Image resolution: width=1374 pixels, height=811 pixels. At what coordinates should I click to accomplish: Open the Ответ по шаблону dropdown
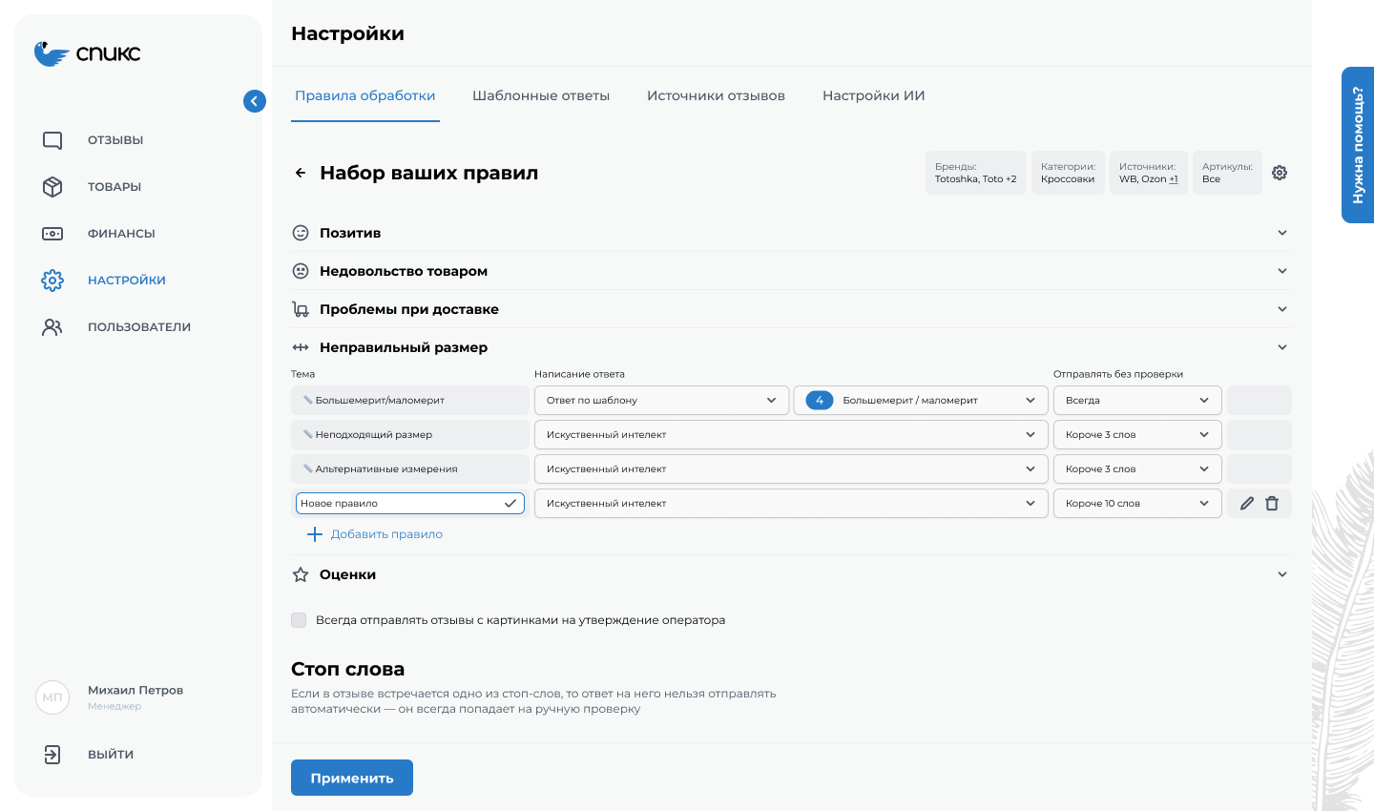tap(661, 400)
